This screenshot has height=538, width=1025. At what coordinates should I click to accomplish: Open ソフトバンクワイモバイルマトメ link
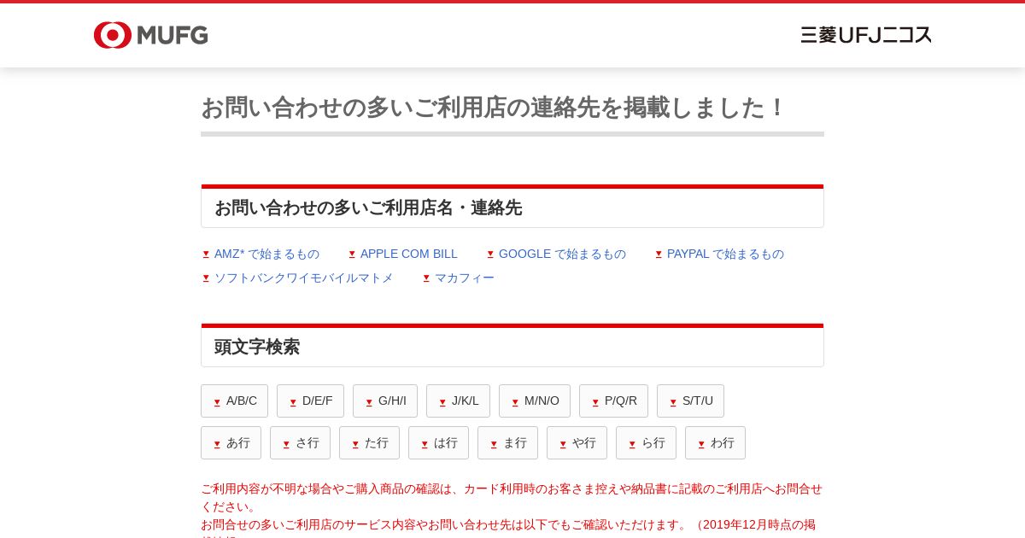[297, 278]
